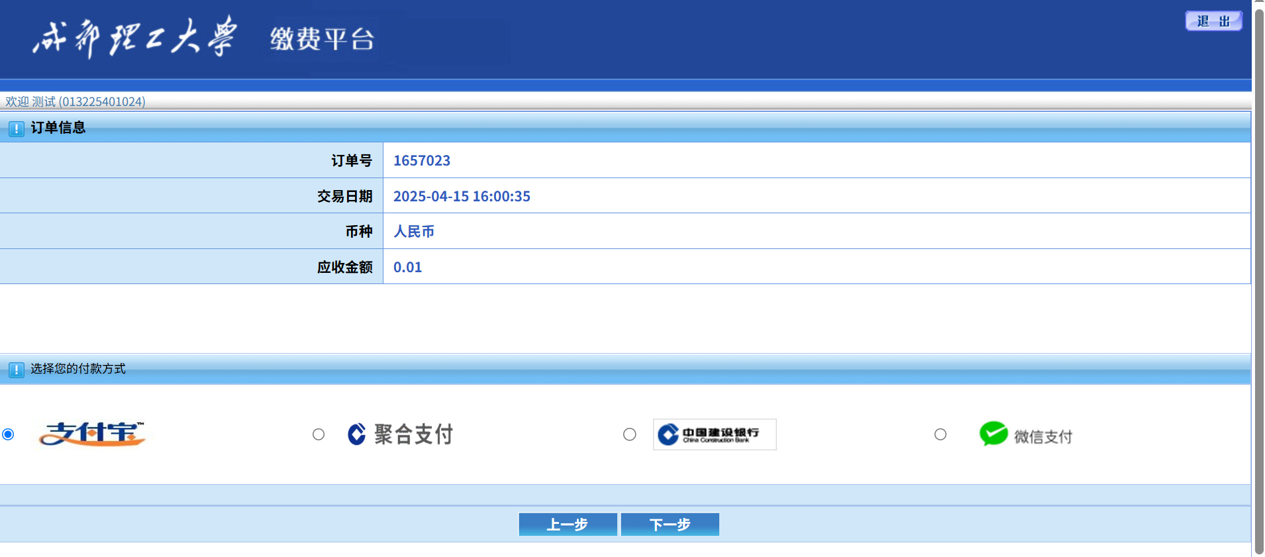Click the amount due value 0.01
Screen dimensions: 1265x557
point(407,268)
